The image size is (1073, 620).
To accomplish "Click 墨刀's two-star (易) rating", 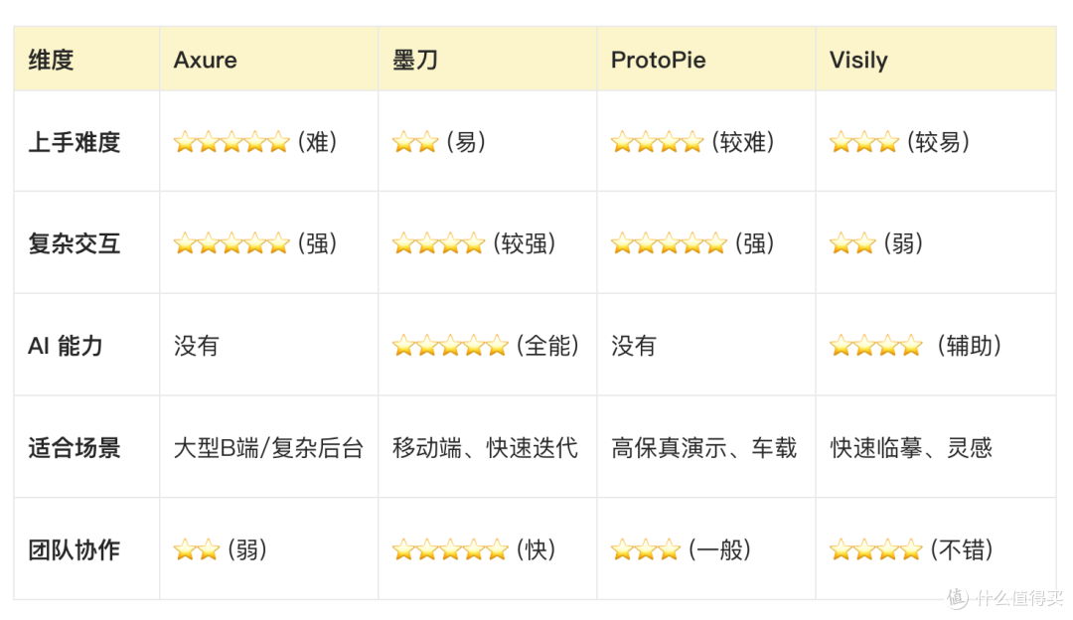I will pos(439,142).
